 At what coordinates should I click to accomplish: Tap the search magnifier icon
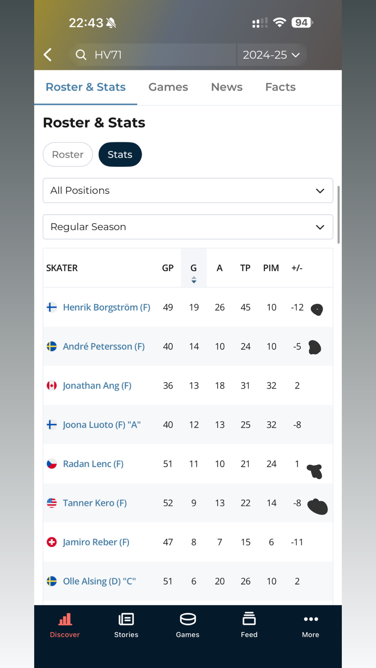pos(81,55)
